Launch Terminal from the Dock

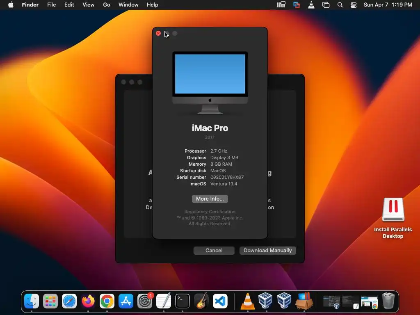coord(183,301)
